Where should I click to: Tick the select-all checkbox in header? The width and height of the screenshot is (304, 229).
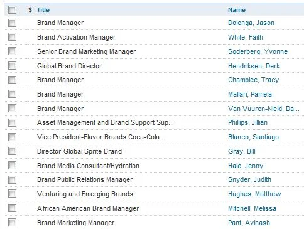(12, 9)
